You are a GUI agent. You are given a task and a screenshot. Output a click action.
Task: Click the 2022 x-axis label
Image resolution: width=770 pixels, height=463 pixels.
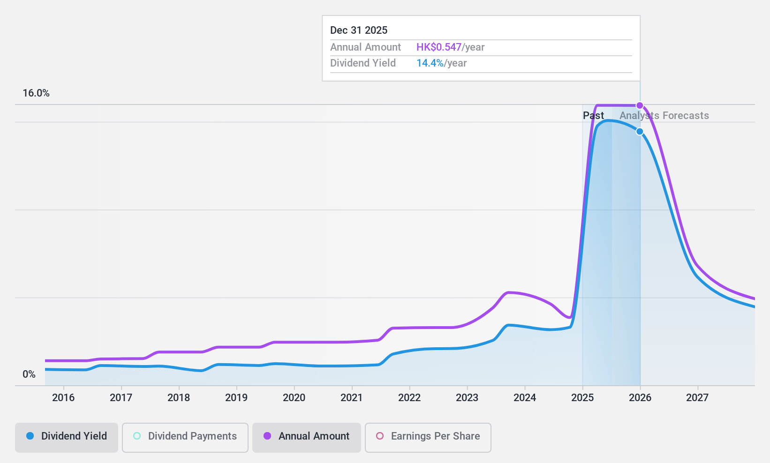(409, 398)
